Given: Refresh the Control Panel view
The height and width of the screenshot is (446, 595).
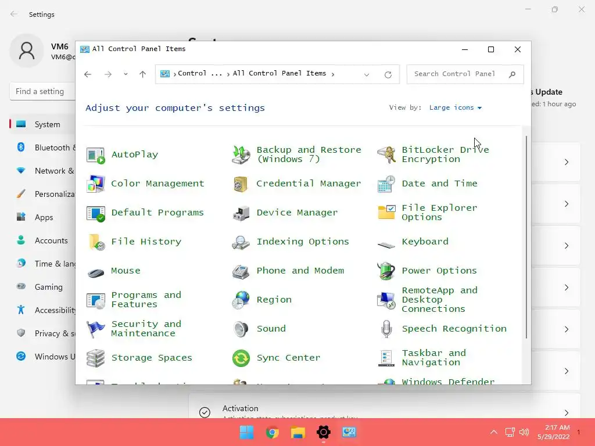Looking at the screenshot, I should (388, 74).
